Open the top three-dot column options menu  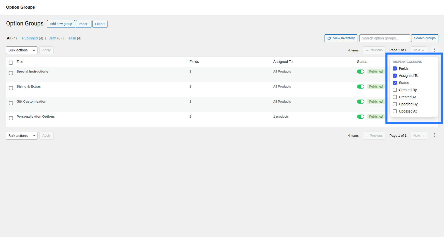(x=435, y=50)
